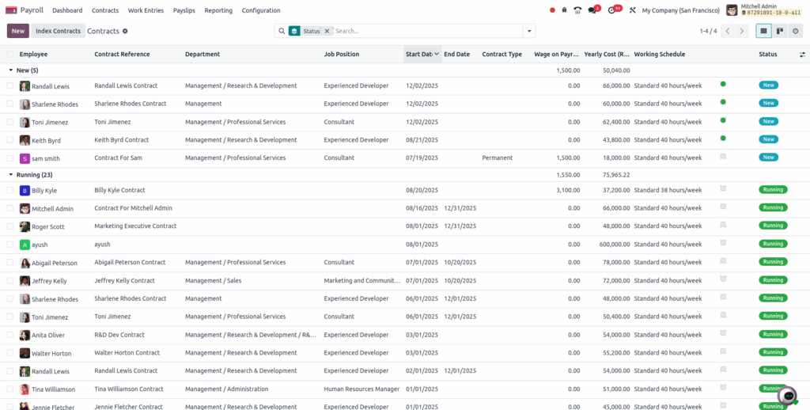The width and height of the screenshot is (810, 410).
Task: Click Standard 38 hours/week cell
Action: [x=668, y=190]
